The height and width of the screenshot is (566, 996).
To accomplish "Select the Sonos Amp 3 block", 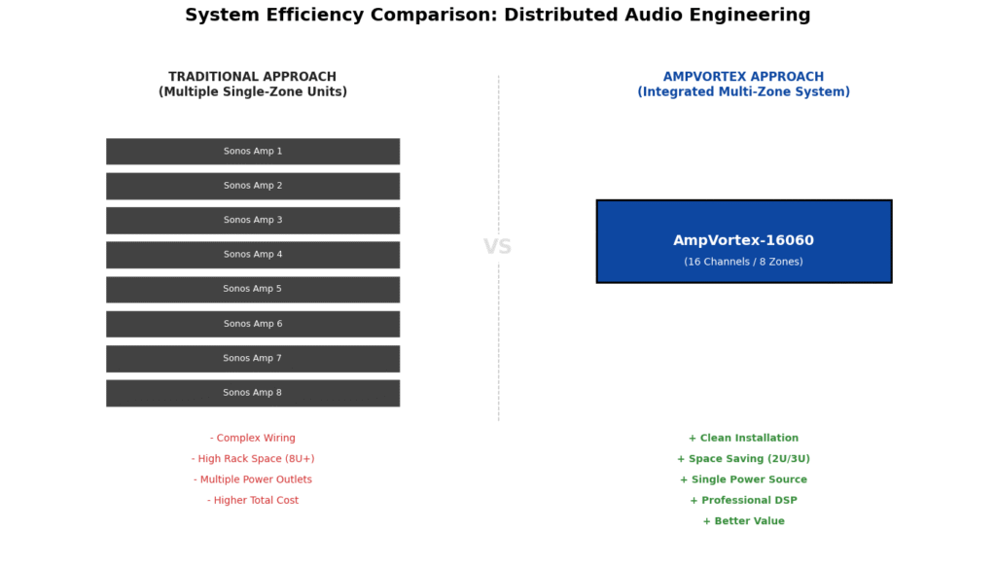I will click(x=252, y=220).
